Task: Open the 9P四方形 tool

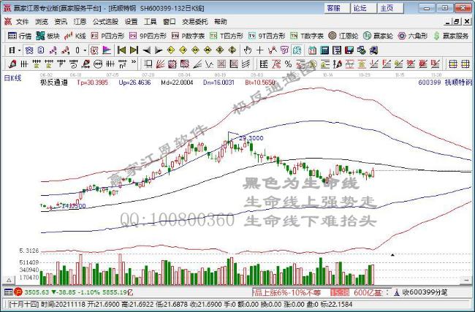Action: (148, 36)
